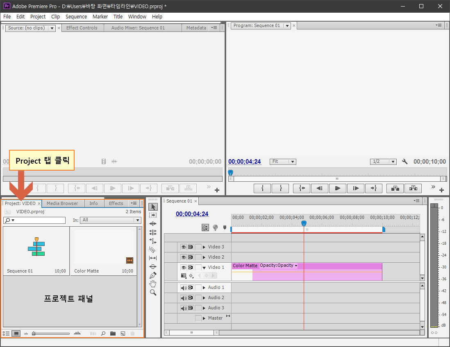Open Source (no clips) dropdown arrow
The height and width of the screenshot is (347, 450).
pyautogui.click(x=52, y=28)
